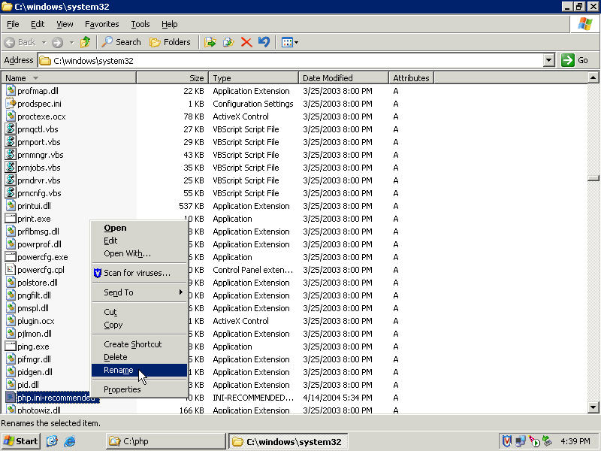Open the Search pane from toolbar
Screen dimensions: 601x451
click(122, 42)
